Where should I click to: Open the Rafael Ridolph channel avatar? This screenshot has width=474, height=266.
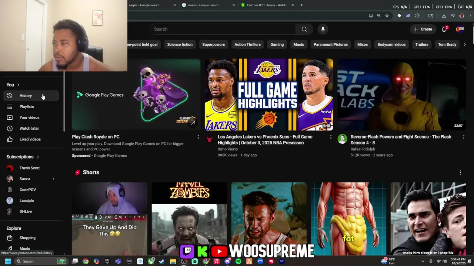342,139
